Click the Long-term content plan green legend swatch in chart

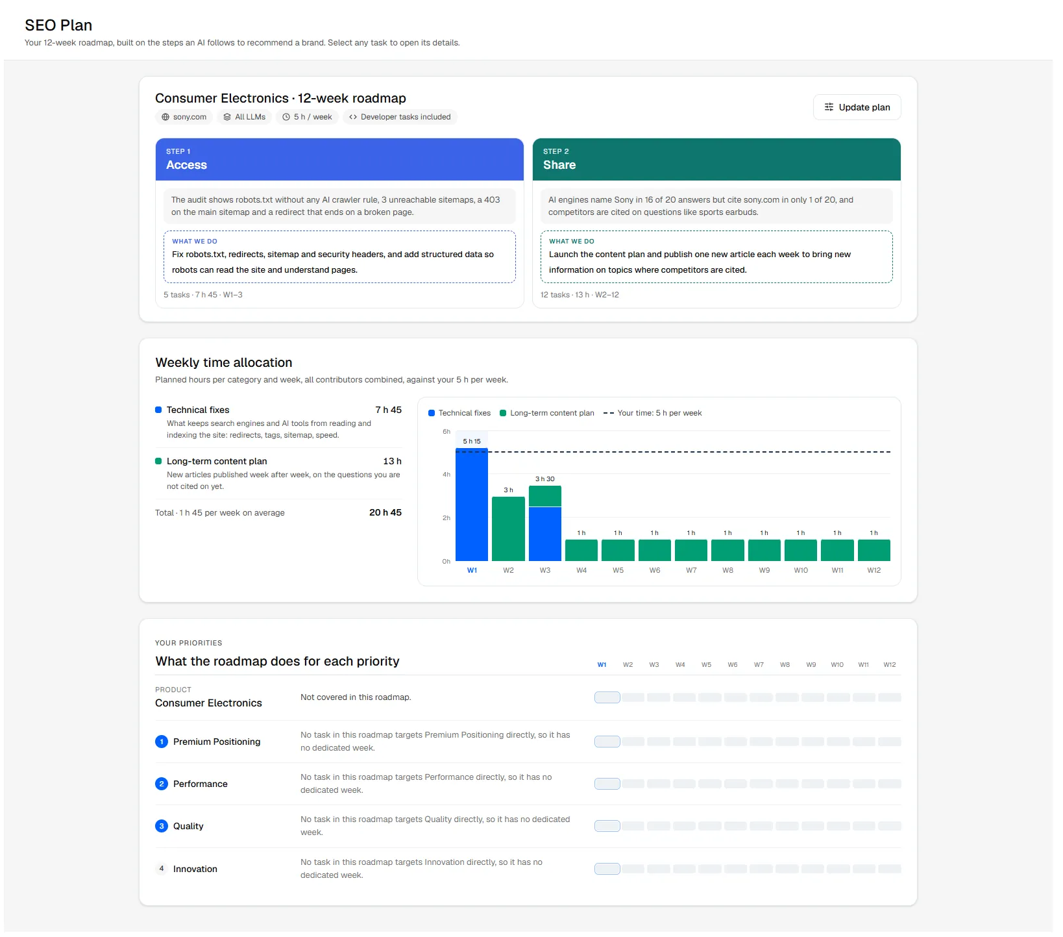click(503, 413)
